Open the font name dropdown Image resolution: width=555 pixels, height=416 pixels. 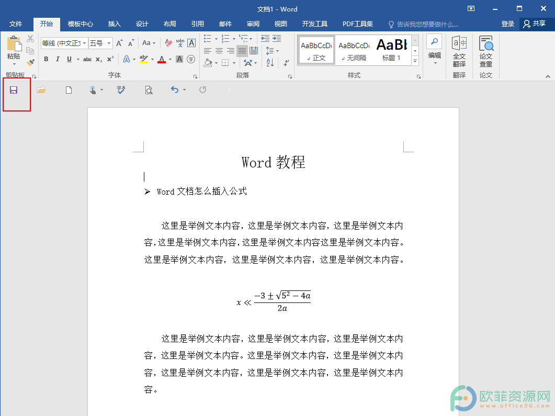85,43
